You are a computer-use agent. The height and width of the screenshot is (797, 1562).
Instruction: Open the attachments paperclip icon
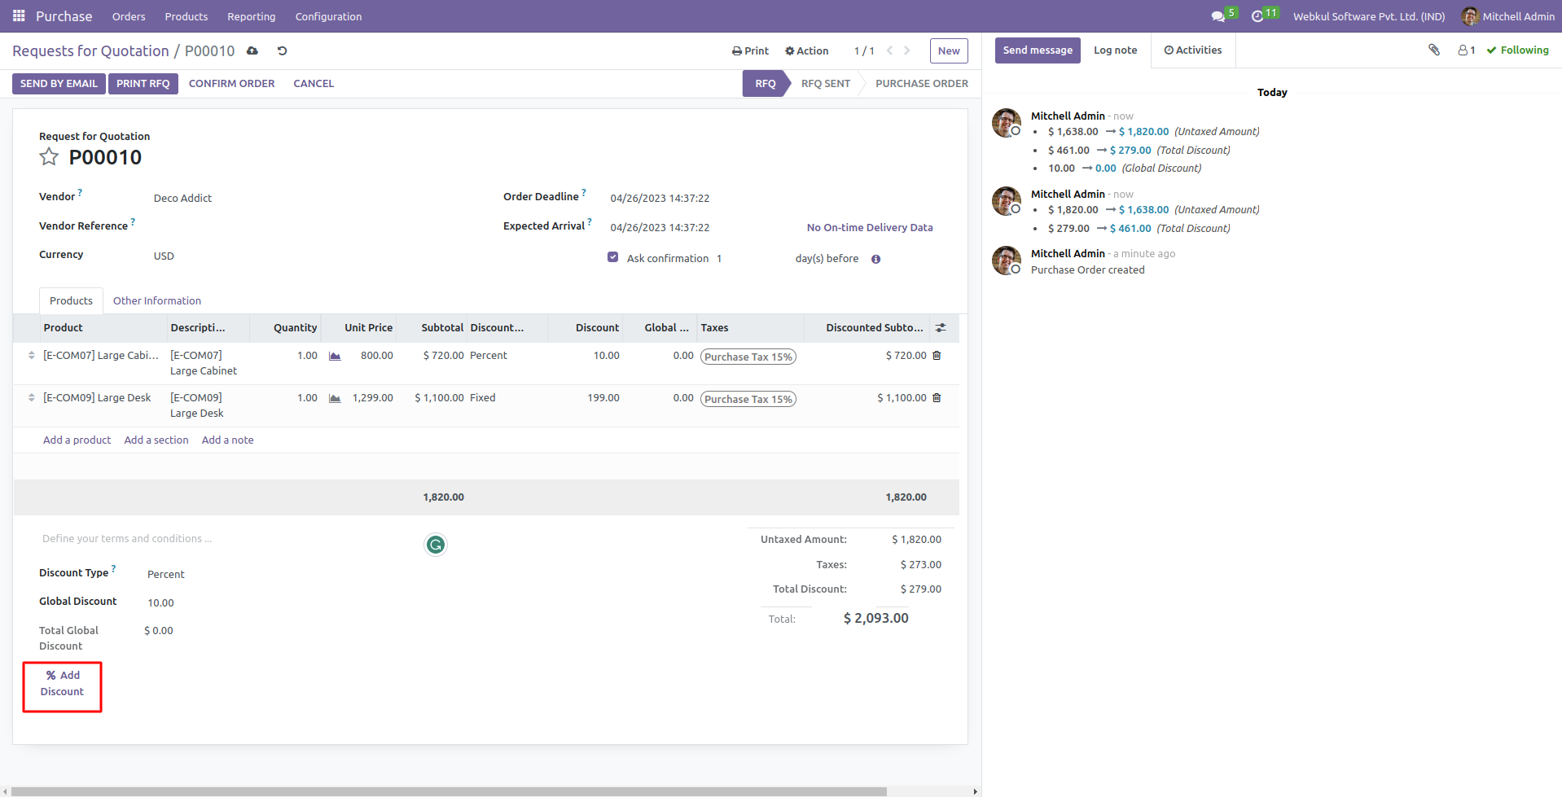(x=1433, y=50)
